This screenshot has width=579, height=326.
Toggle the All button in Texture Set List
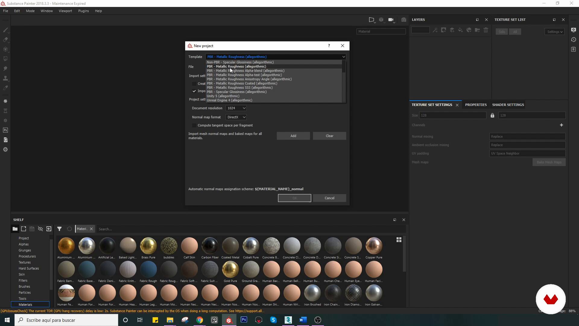pos(515,32)
